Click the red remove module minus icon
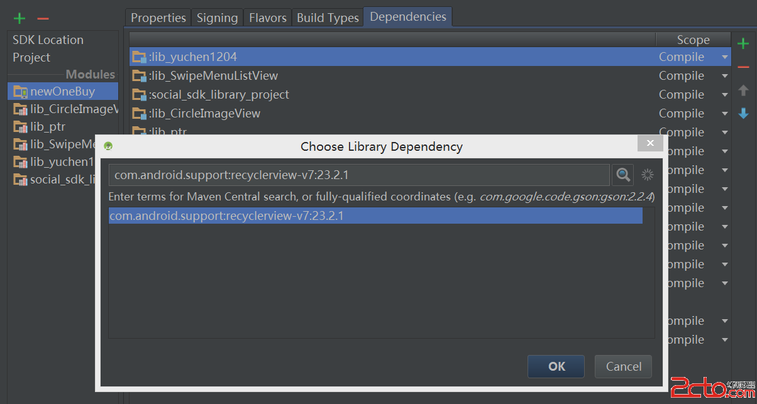757x404 pixels. point(43,18)
